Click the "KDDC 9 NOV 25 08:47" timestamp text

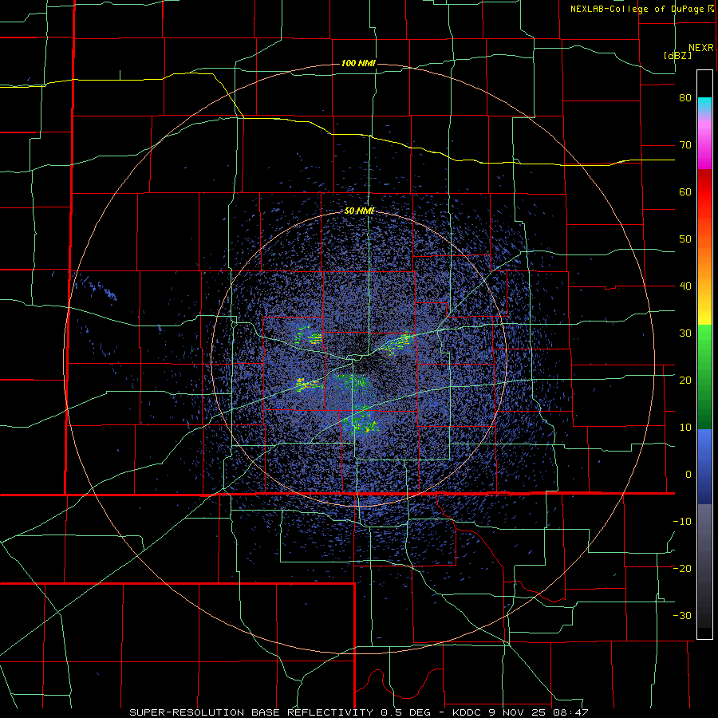520,712
